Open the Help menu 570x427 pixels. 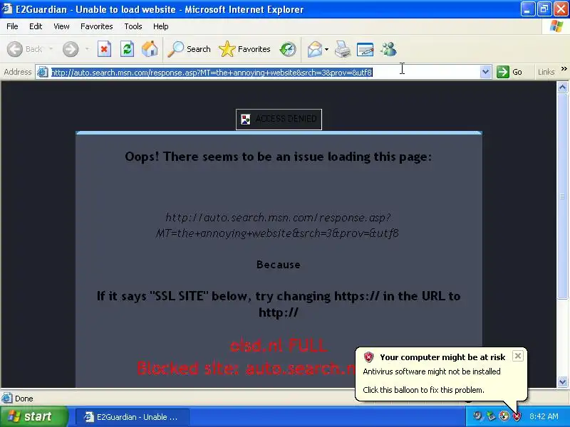pos(161,26)
